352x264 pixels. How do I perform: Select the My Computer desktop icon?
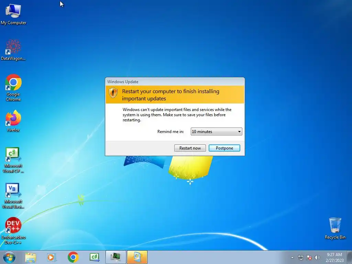[13, 14]
